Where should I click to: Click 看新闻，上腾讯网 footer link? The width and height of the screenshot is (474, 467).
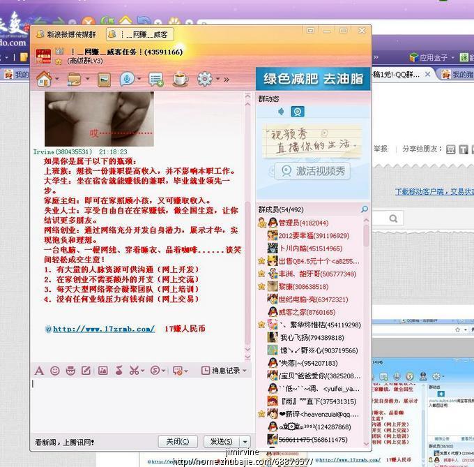click(x=64, y=443)
